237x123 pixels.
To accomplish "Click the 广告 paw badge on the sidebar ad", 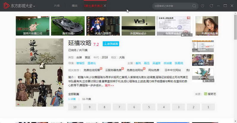I will [206, 81].
